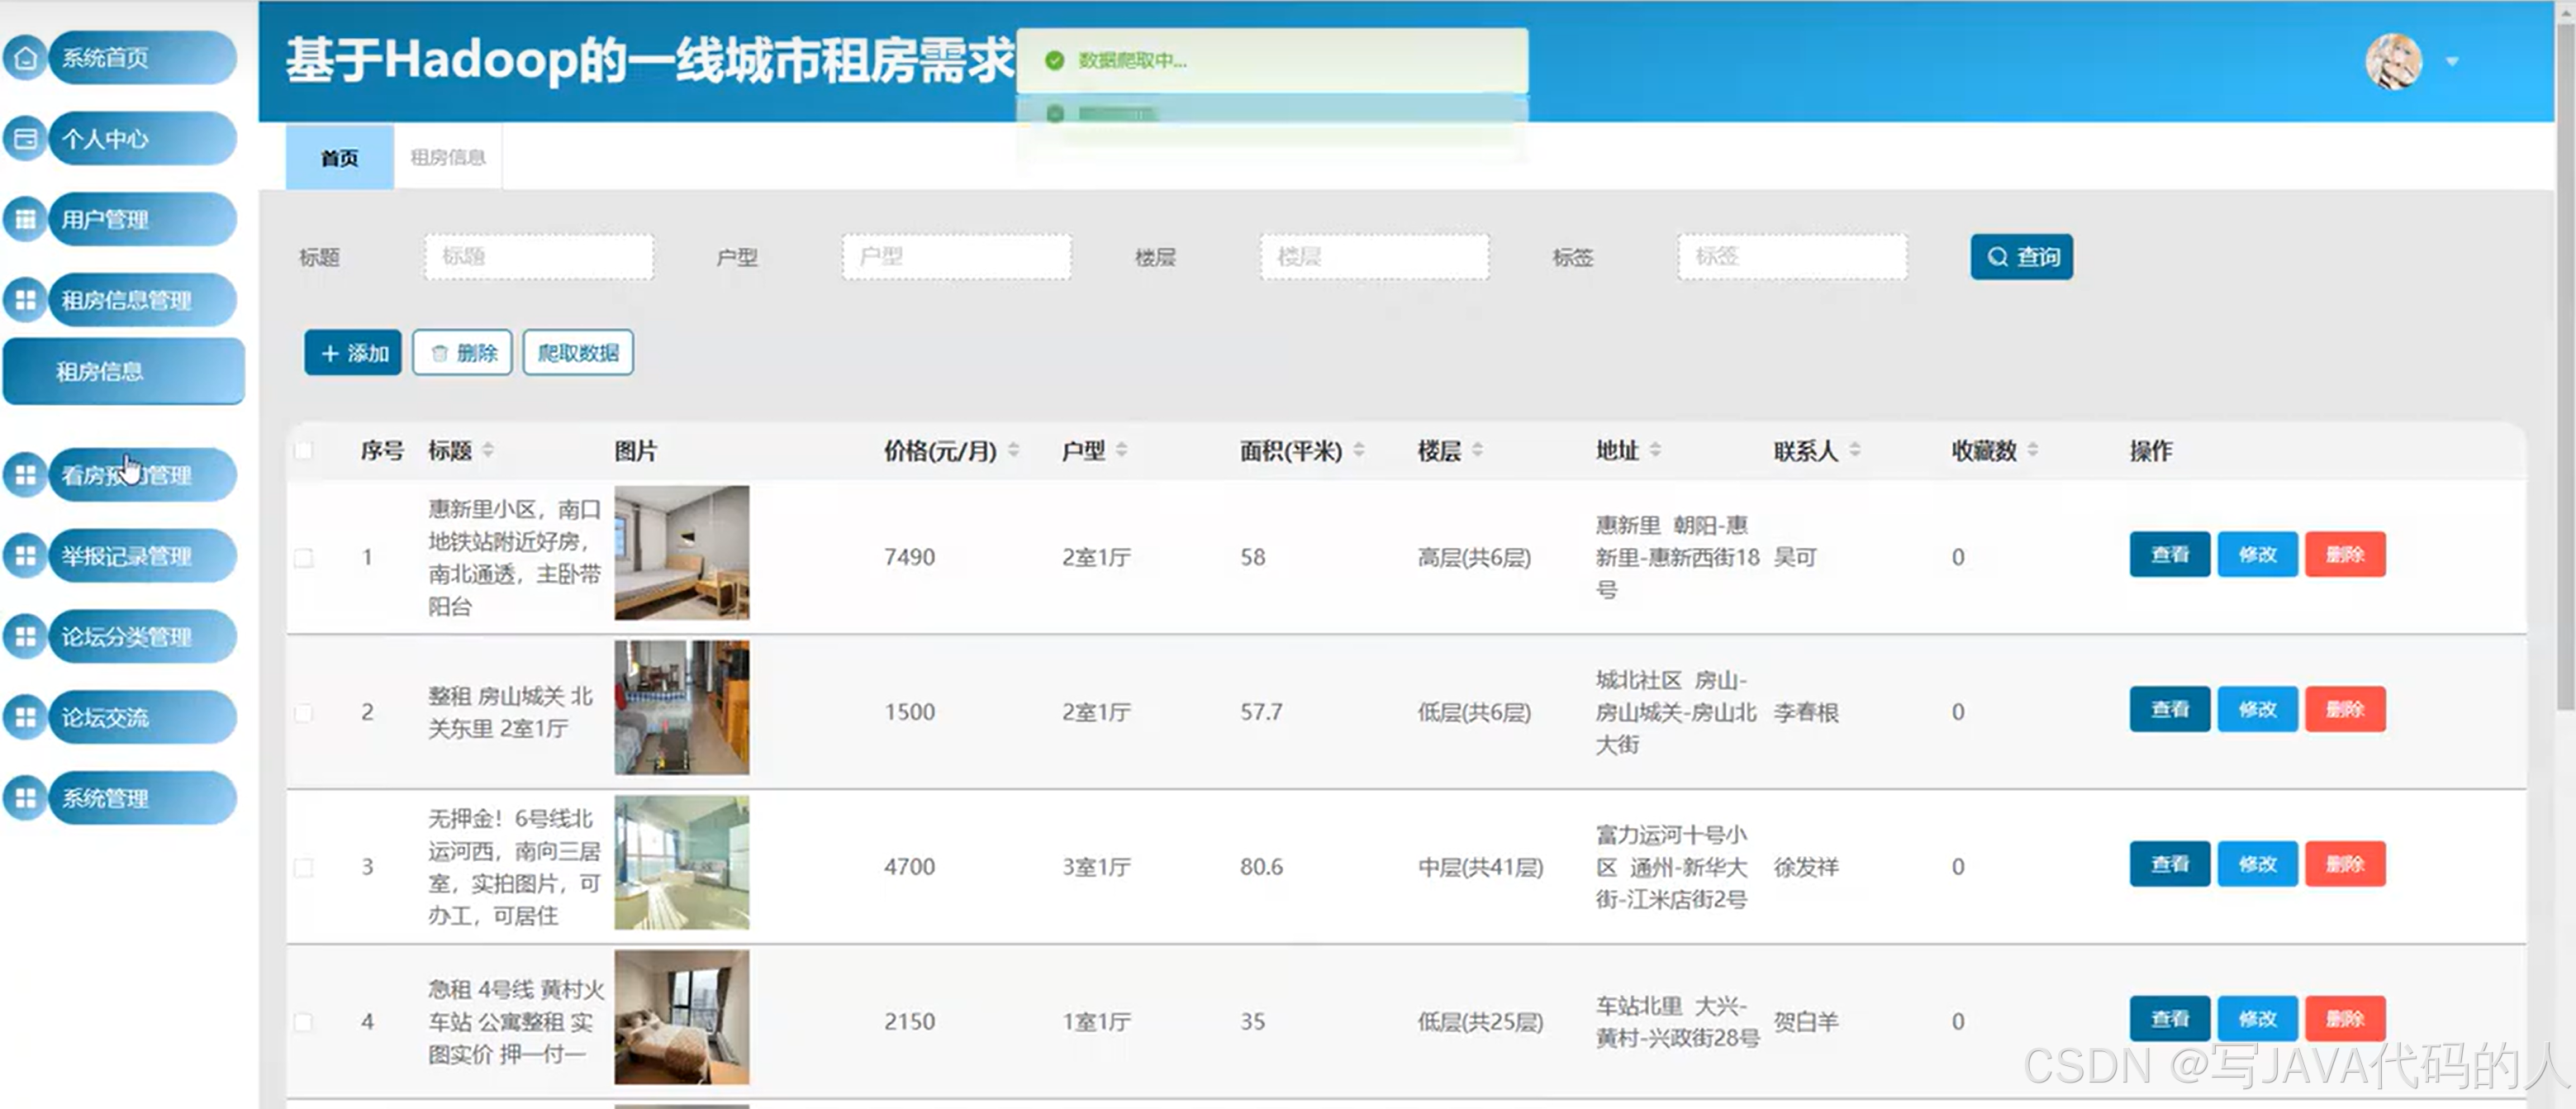Sort table by 收藏数 column arrows

(2033, 450)
